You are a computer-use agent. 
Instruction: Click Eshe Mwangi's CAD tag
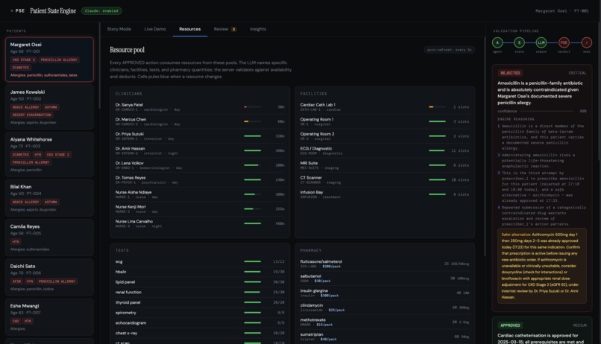pyautogui.click(x=16, y=321)
